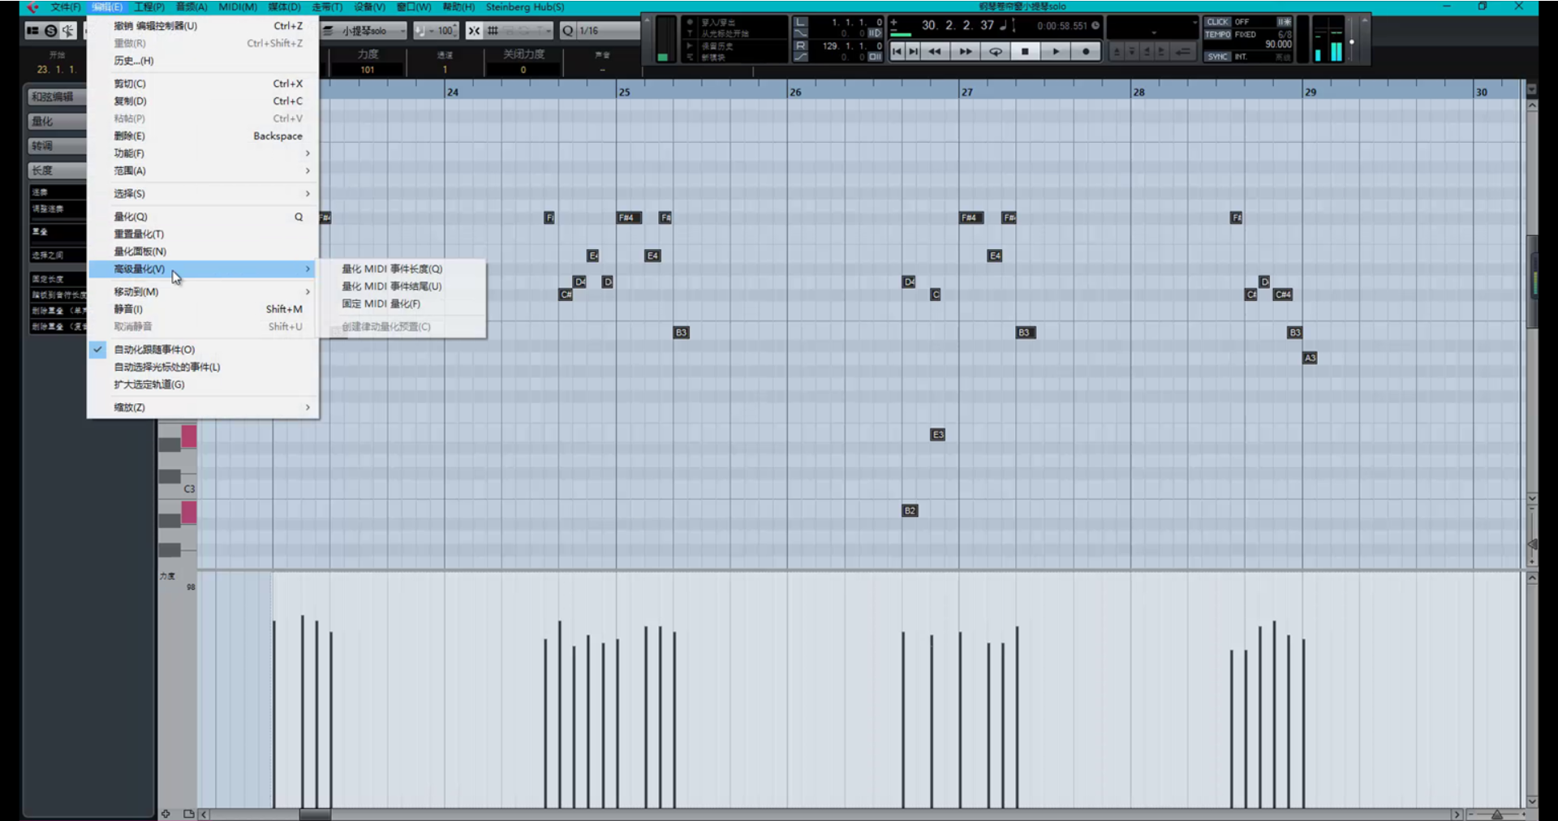This screenshot has width=1558, height=821.
Task: Toggle 自动选择光标处的事件(L) option
Action: (203, 368)
